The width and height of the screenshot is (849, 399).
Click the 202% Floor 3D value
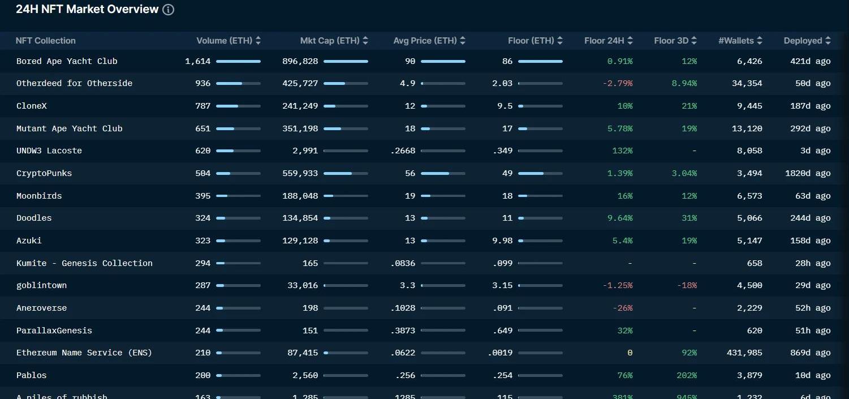click(x=687, y=375)
